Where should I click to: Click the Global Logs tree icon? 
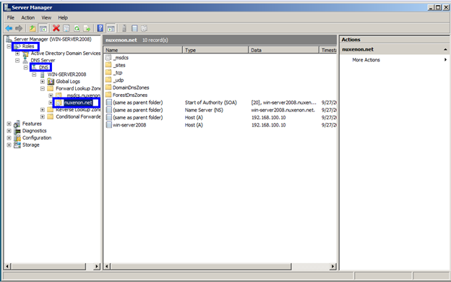pos(51,82)
